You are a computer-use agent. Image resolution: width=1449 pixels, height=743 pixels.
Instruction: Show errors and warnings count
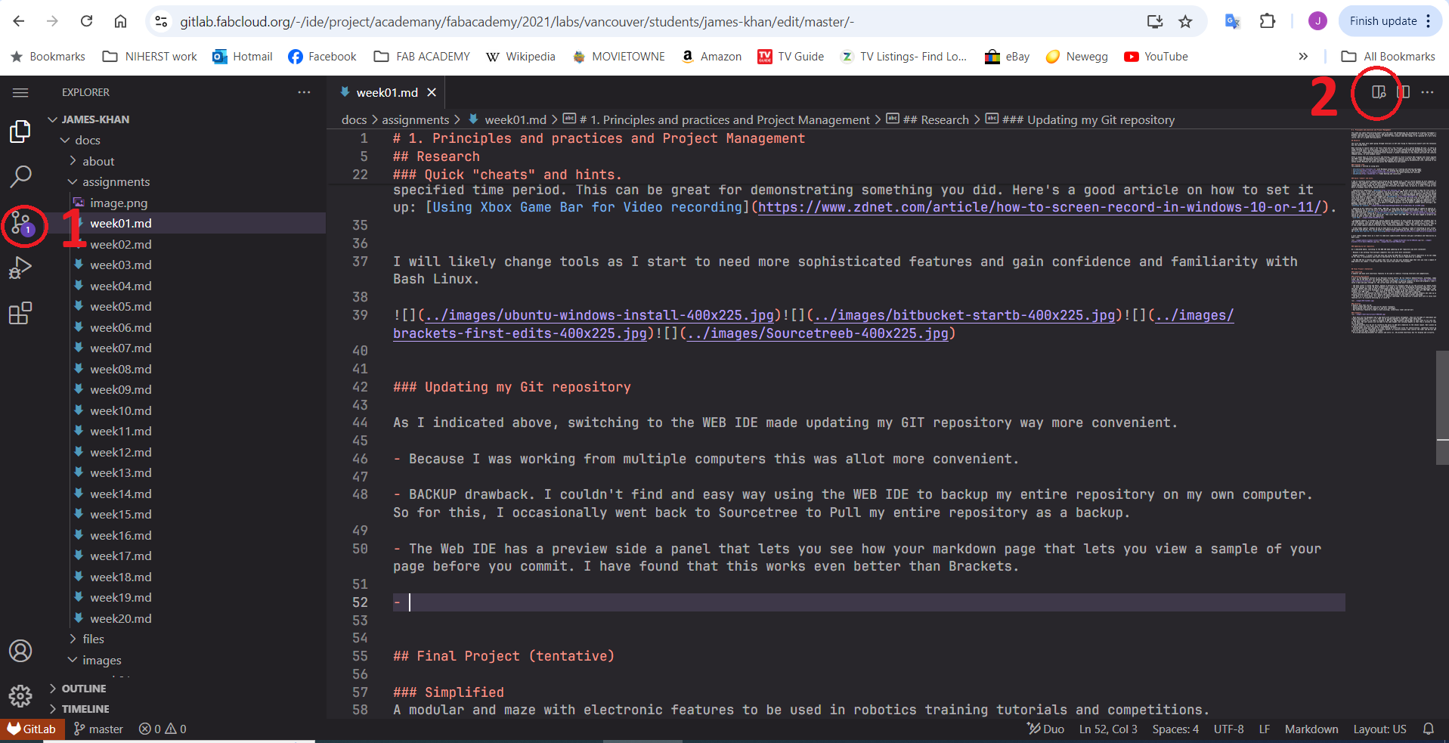(163, 729)
